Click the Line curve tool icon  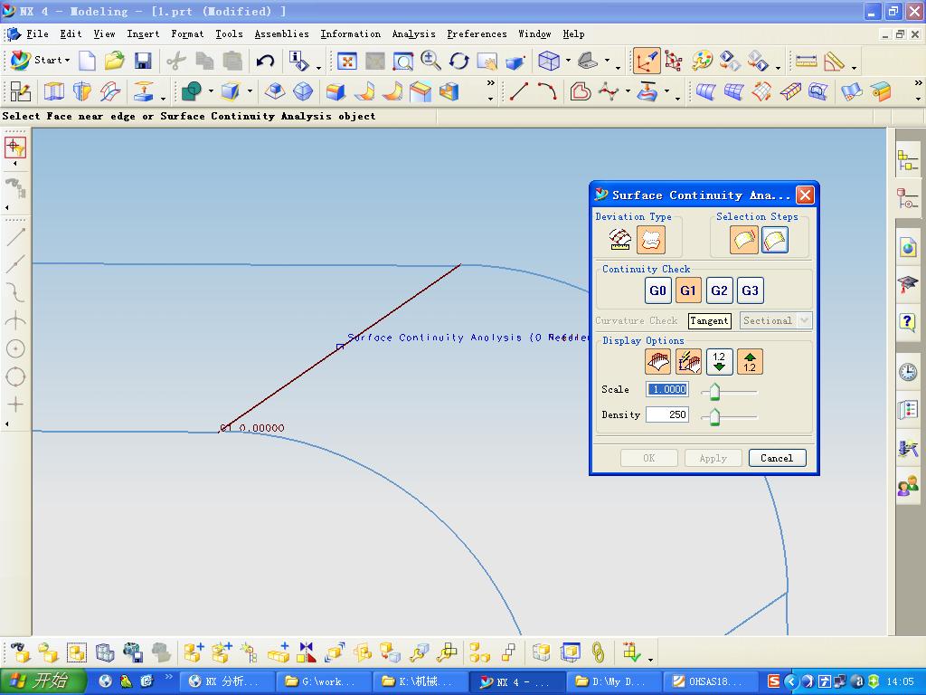coord(518,91)
